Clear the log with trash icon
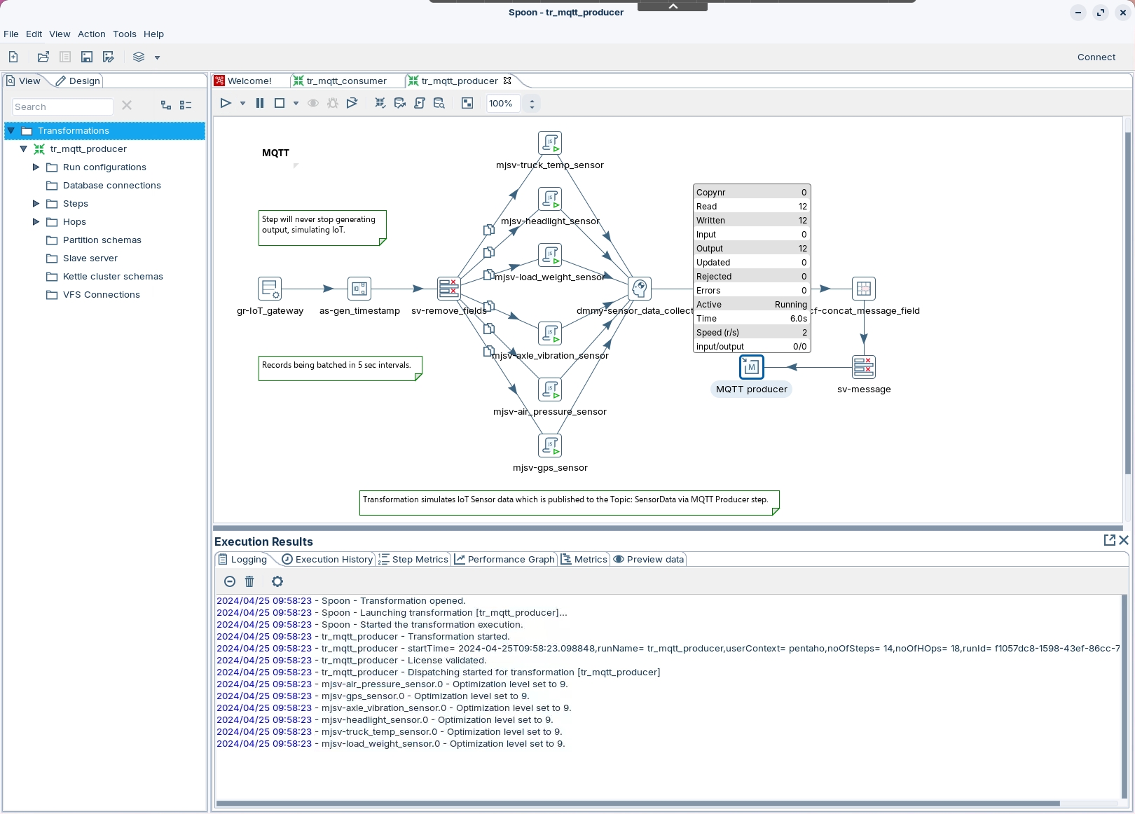The width and height of the screenshot is (1135, 814). [x=249, y=581]
